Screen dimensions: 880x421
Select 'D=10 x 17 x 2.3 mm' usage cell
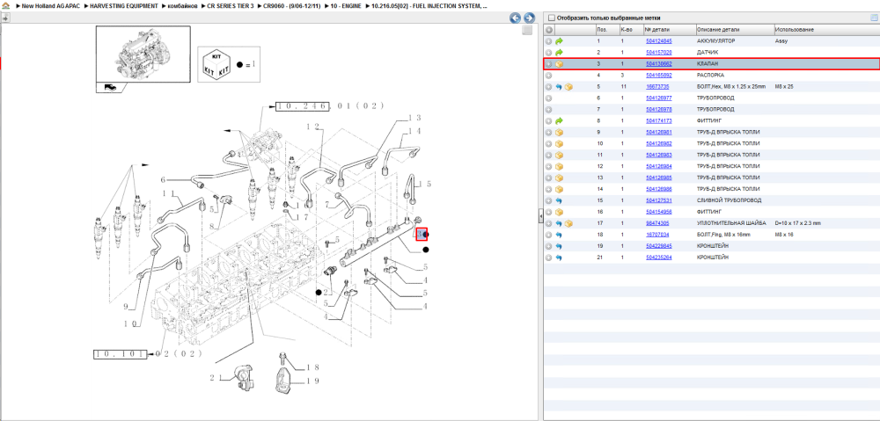pos(797,223)
